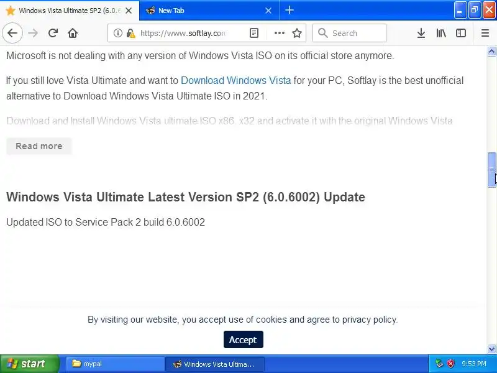The width and height of the screenshot is (497, 373).
Task: Accept the cookies notice
Action: (x=243, y=339)
